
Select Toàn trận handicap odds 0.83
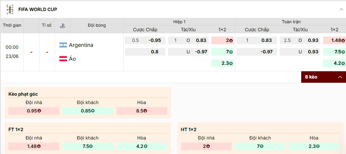[x=257, y=40]
